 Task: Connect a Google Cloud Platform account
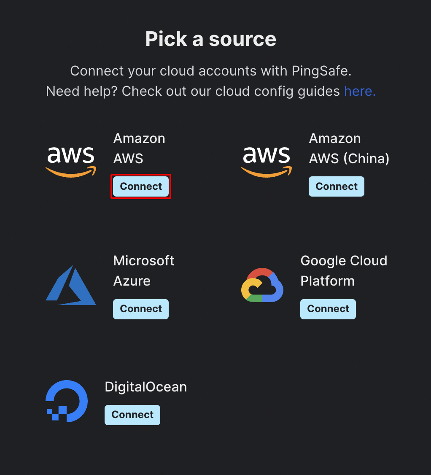(x=328, y=309)
